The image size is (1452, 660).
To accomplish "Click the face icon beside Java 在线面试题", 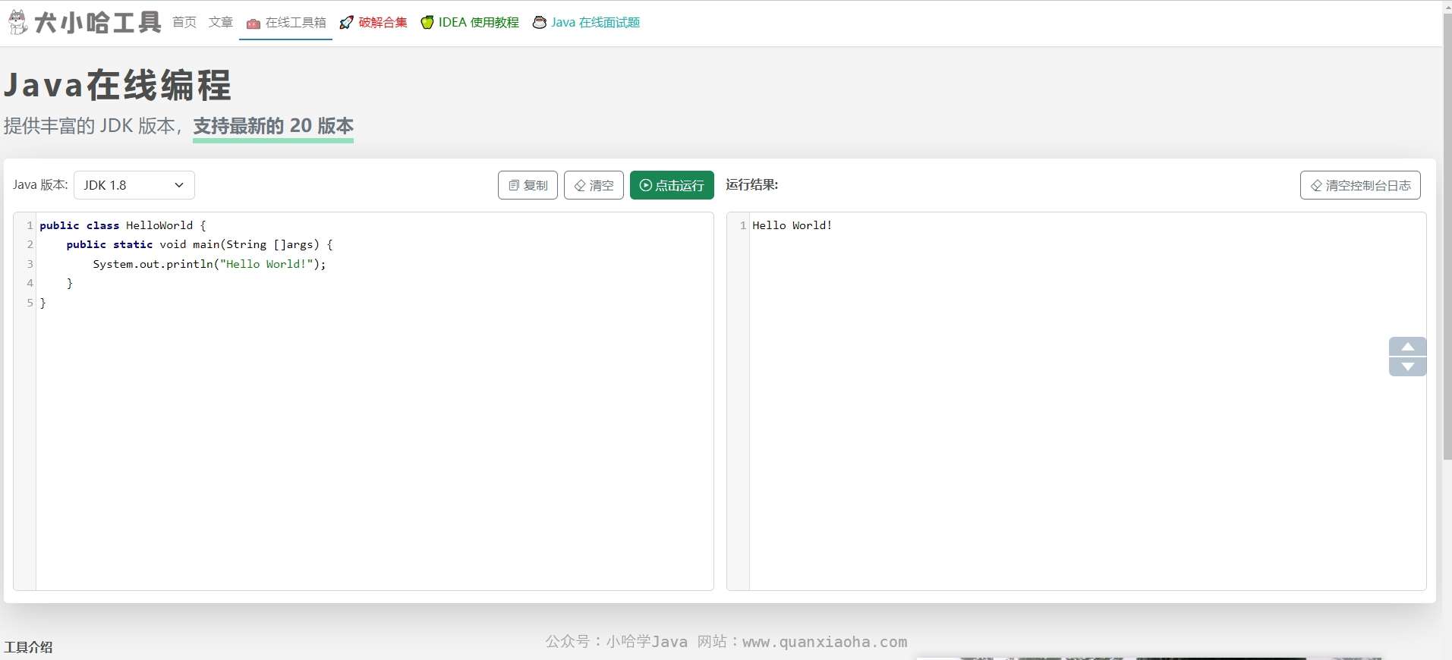I will tap(540, 22).
